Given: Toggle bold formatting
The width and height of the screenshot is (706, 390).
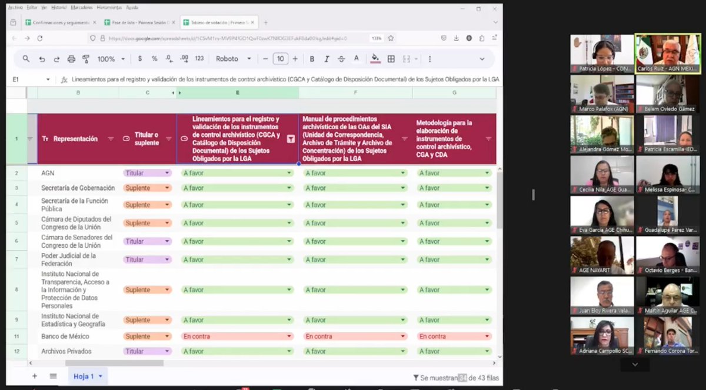Looking at the screenshot, I should pos(312,59).
